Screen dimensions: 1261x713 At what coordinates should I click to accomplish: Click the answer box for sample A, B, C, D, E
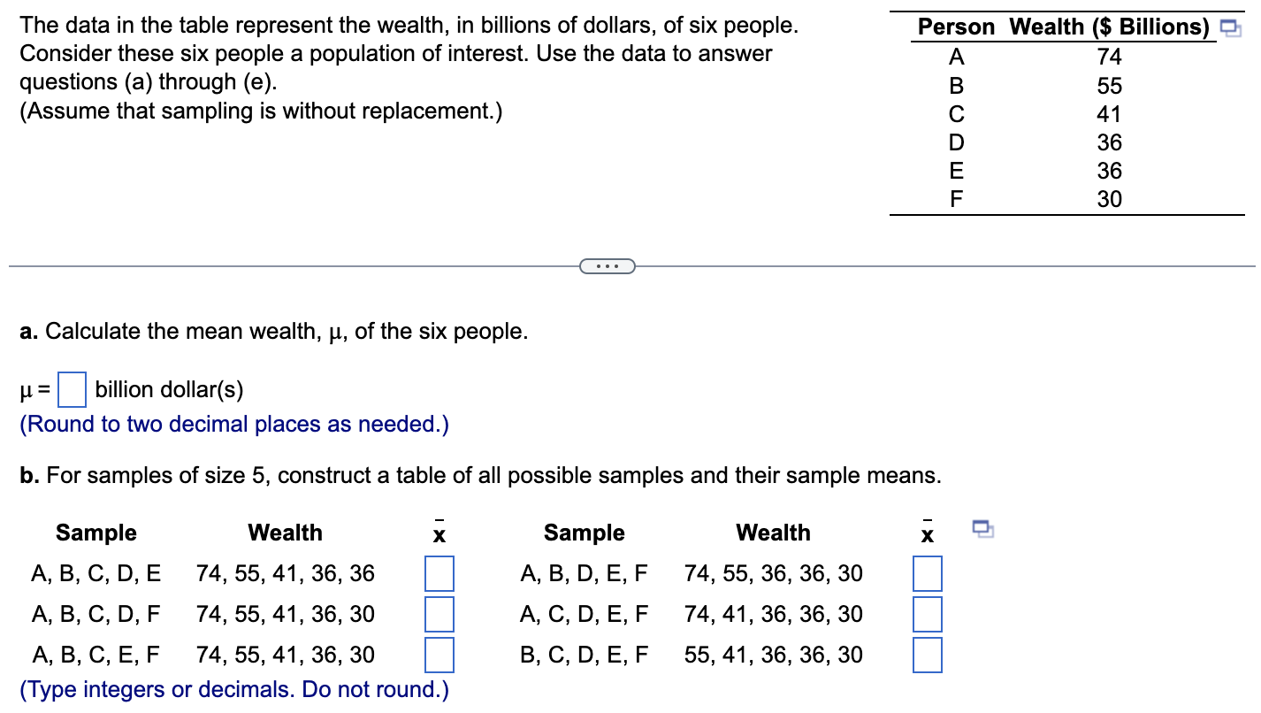[x=439, y=573]
